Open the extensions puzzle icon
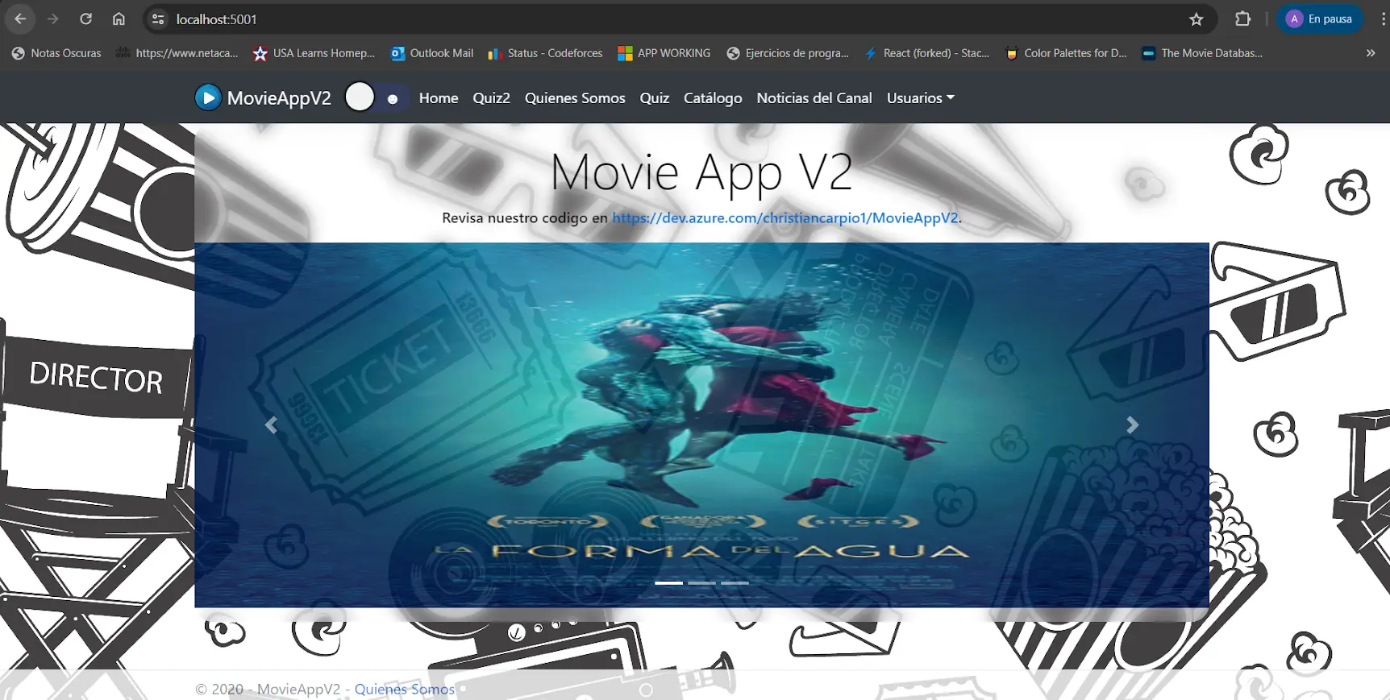1390x700 pixels. [x=1243, y=19]
